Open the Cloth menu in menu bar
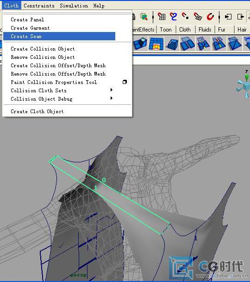 [x=12, y=6]
